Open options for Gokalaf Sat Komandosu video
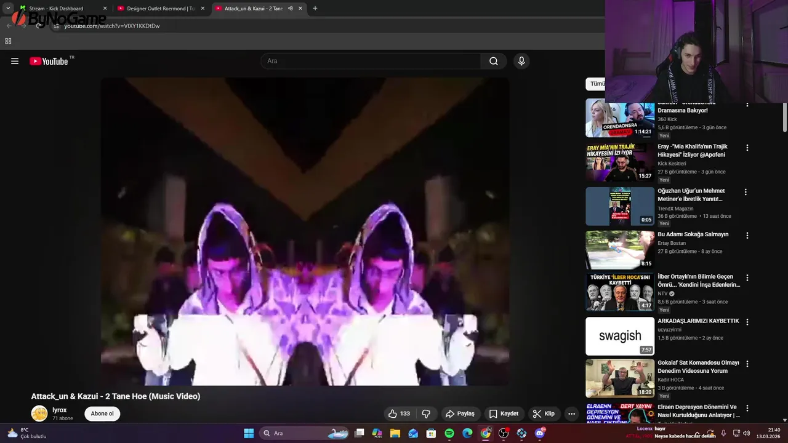Image resolution: width=788 pixels, height=443 pixels. point(747,364)
